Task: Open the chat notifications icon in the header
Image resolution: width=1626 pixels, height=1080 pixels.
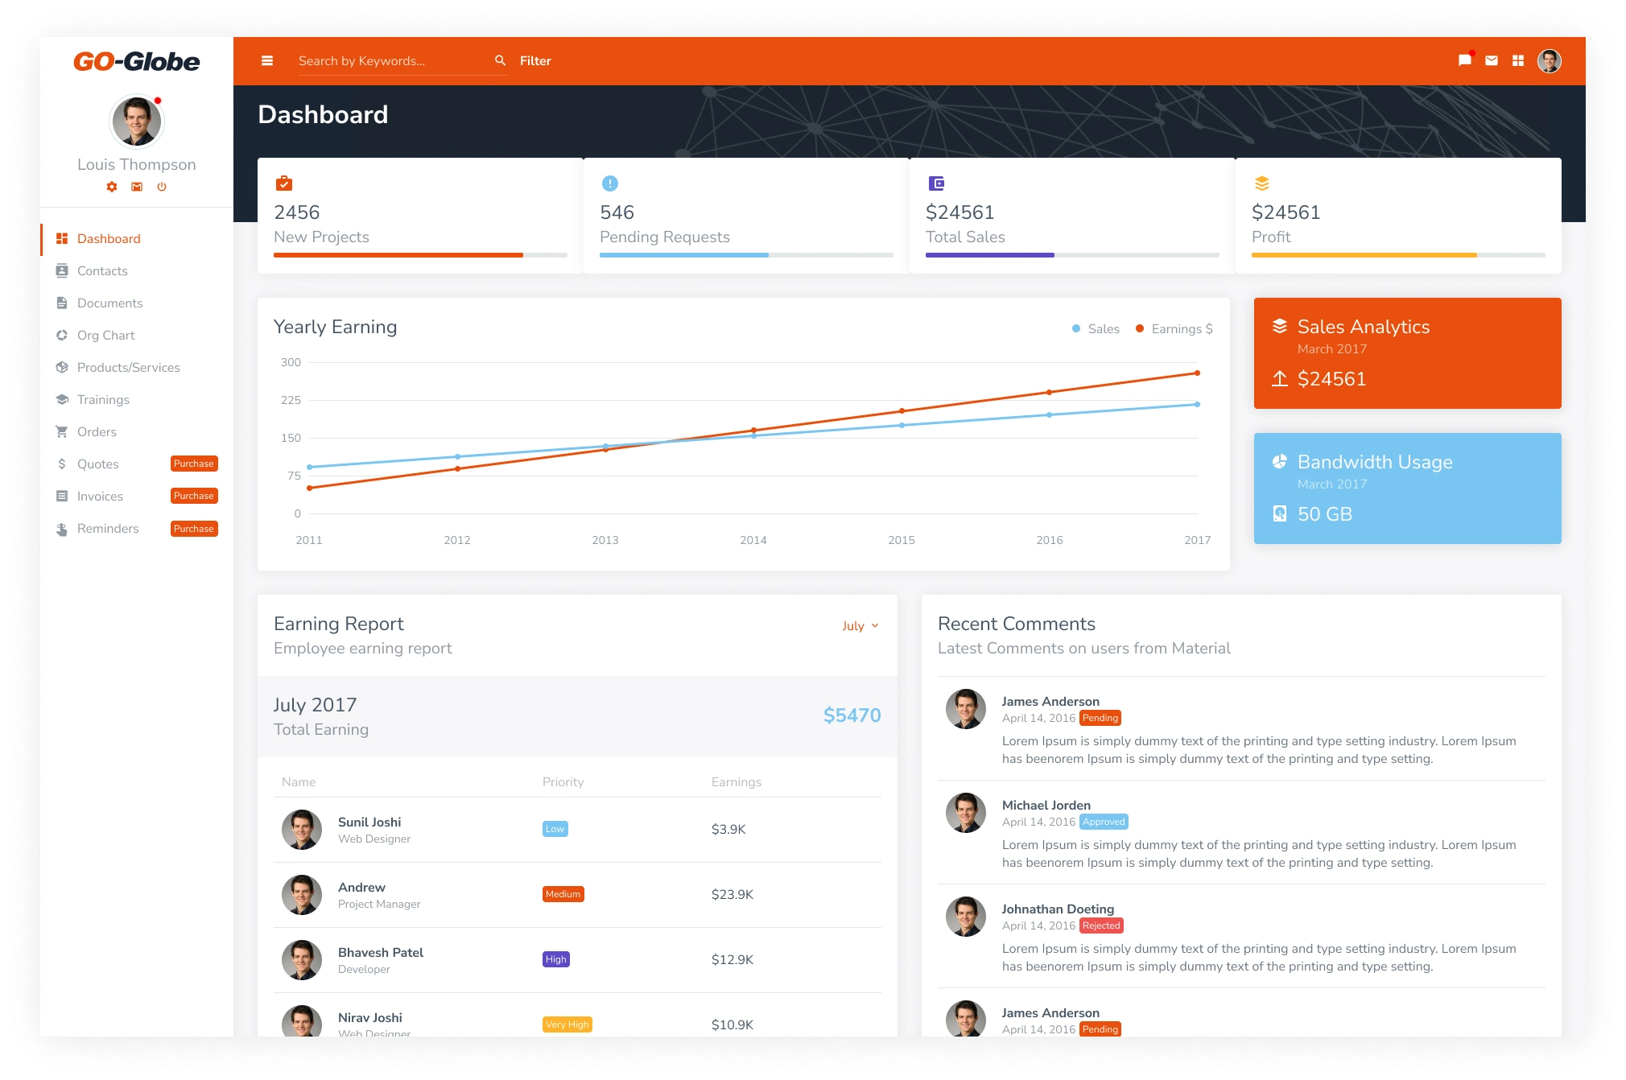Action: tap(1464, 61)
